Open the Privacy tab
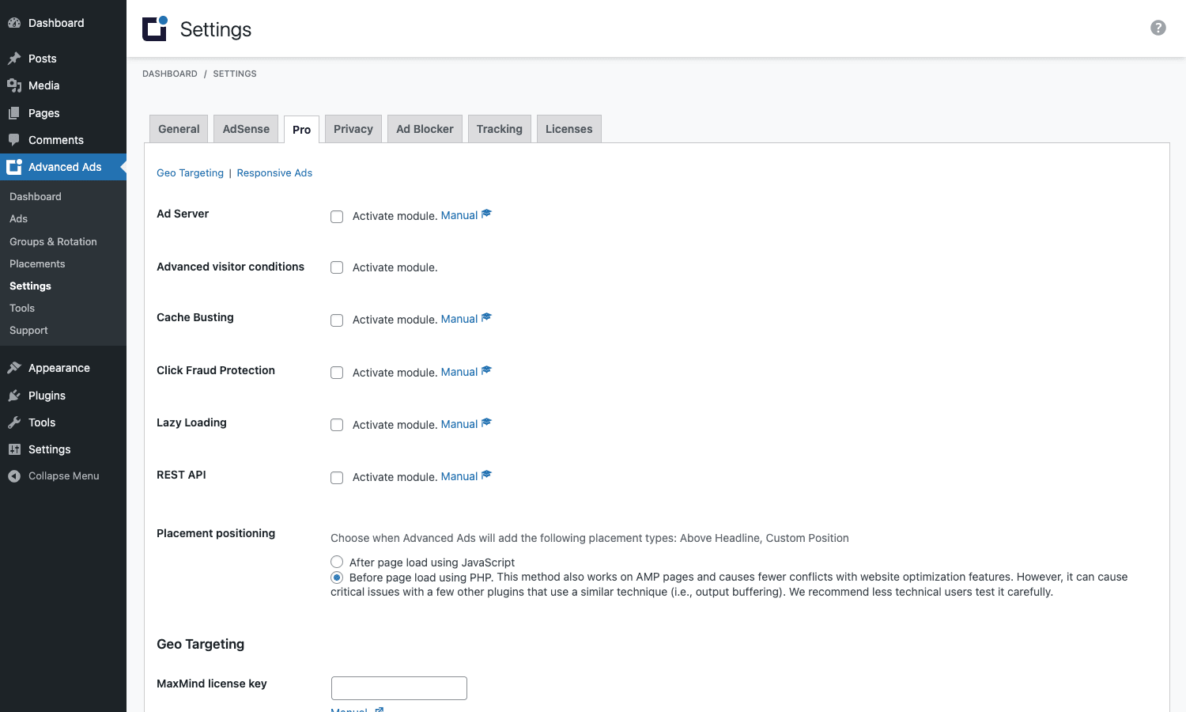 (x=353, y=129)
